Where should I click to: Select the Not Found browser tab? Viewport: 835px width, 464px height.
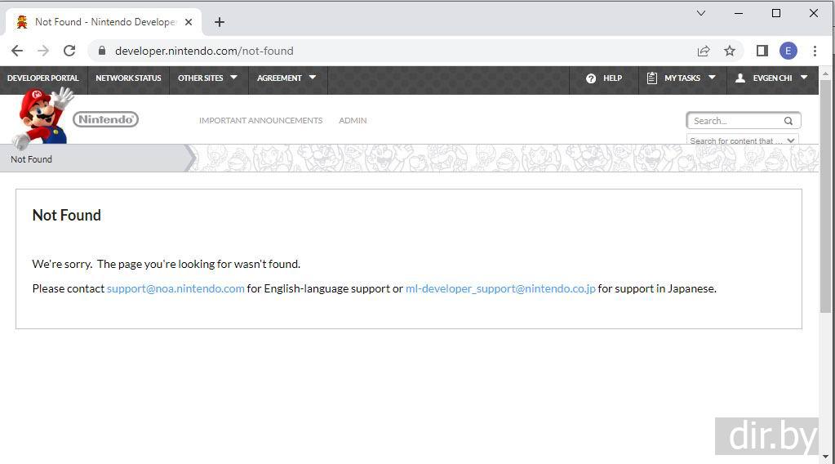pos(104,22)
